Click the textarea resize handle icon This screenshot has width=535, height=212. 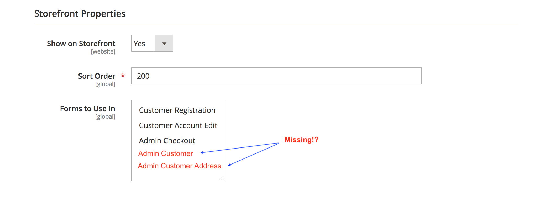coord(222,178)
